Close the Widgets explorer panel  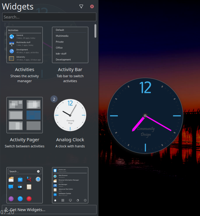[x=92, y=6]
